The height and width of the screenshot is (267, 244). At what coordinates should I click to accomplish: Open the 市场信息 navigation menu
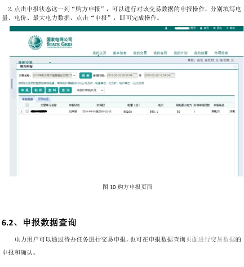[221, 53]
